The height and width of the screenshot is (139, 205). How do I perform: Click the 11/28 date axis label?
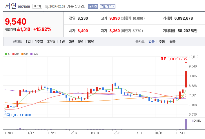pyautogui.click(x=51, y=133)
